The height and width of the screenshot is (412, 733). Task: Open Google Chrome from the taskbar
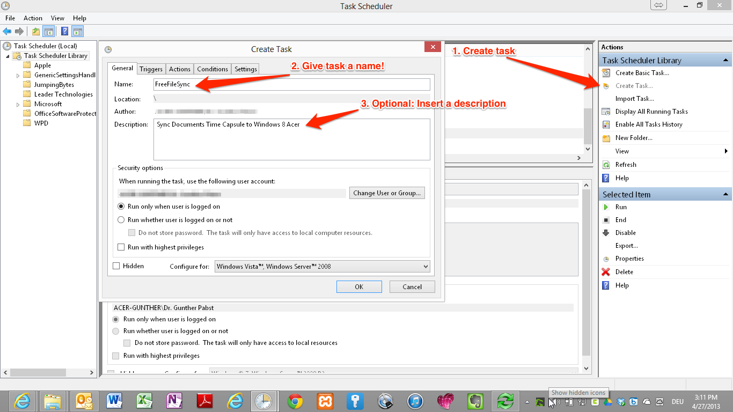[x=295, y=401]
